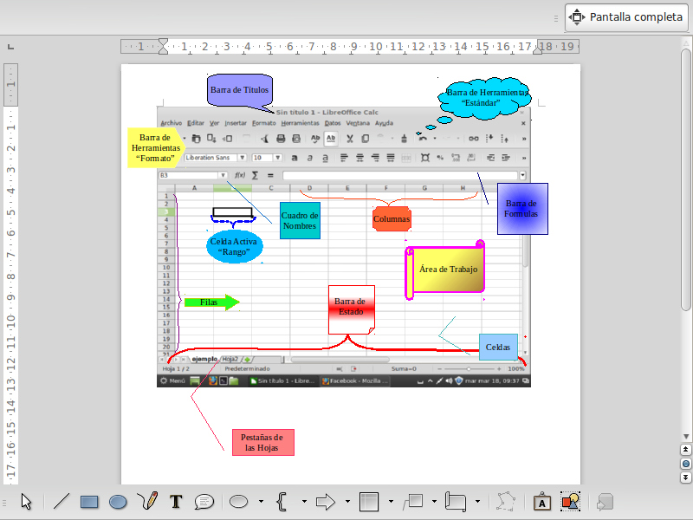
Task: Select the Text box tool
Action: [x=176, y=502]
